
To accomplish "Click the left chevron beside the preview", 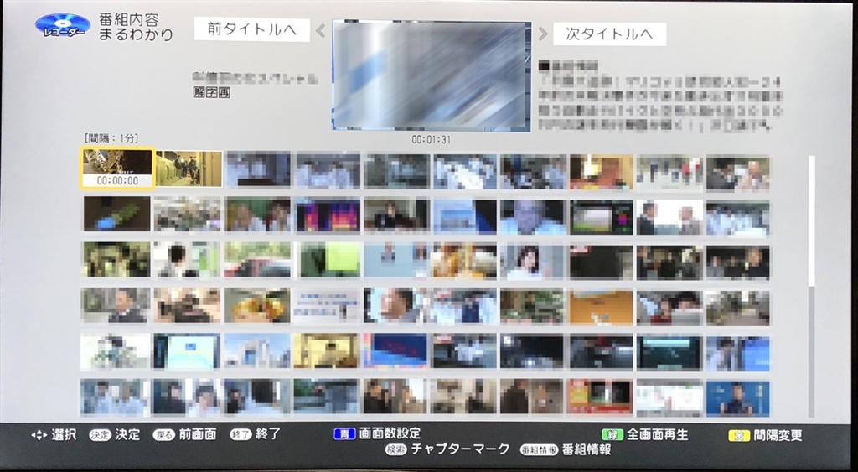I will click(x=321, y=31).
